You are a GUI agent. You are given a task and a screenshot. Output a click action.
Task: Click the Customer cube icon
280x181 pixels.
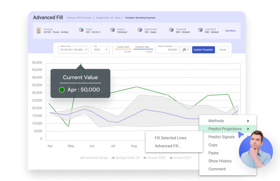click(x=171, y=30)
